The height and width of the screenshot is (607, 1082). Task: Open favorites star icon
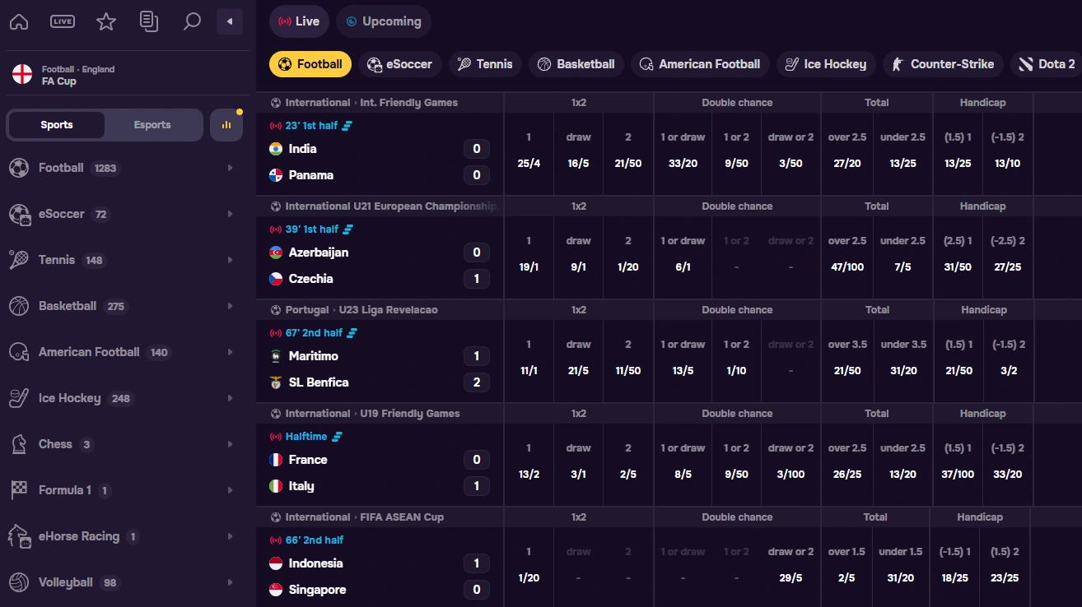[x=106, y=21]
